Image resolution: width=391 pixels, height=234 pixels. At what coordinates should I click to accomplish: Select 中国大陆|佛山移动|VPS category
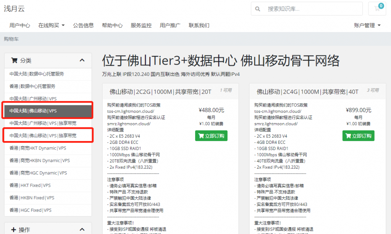48,111
